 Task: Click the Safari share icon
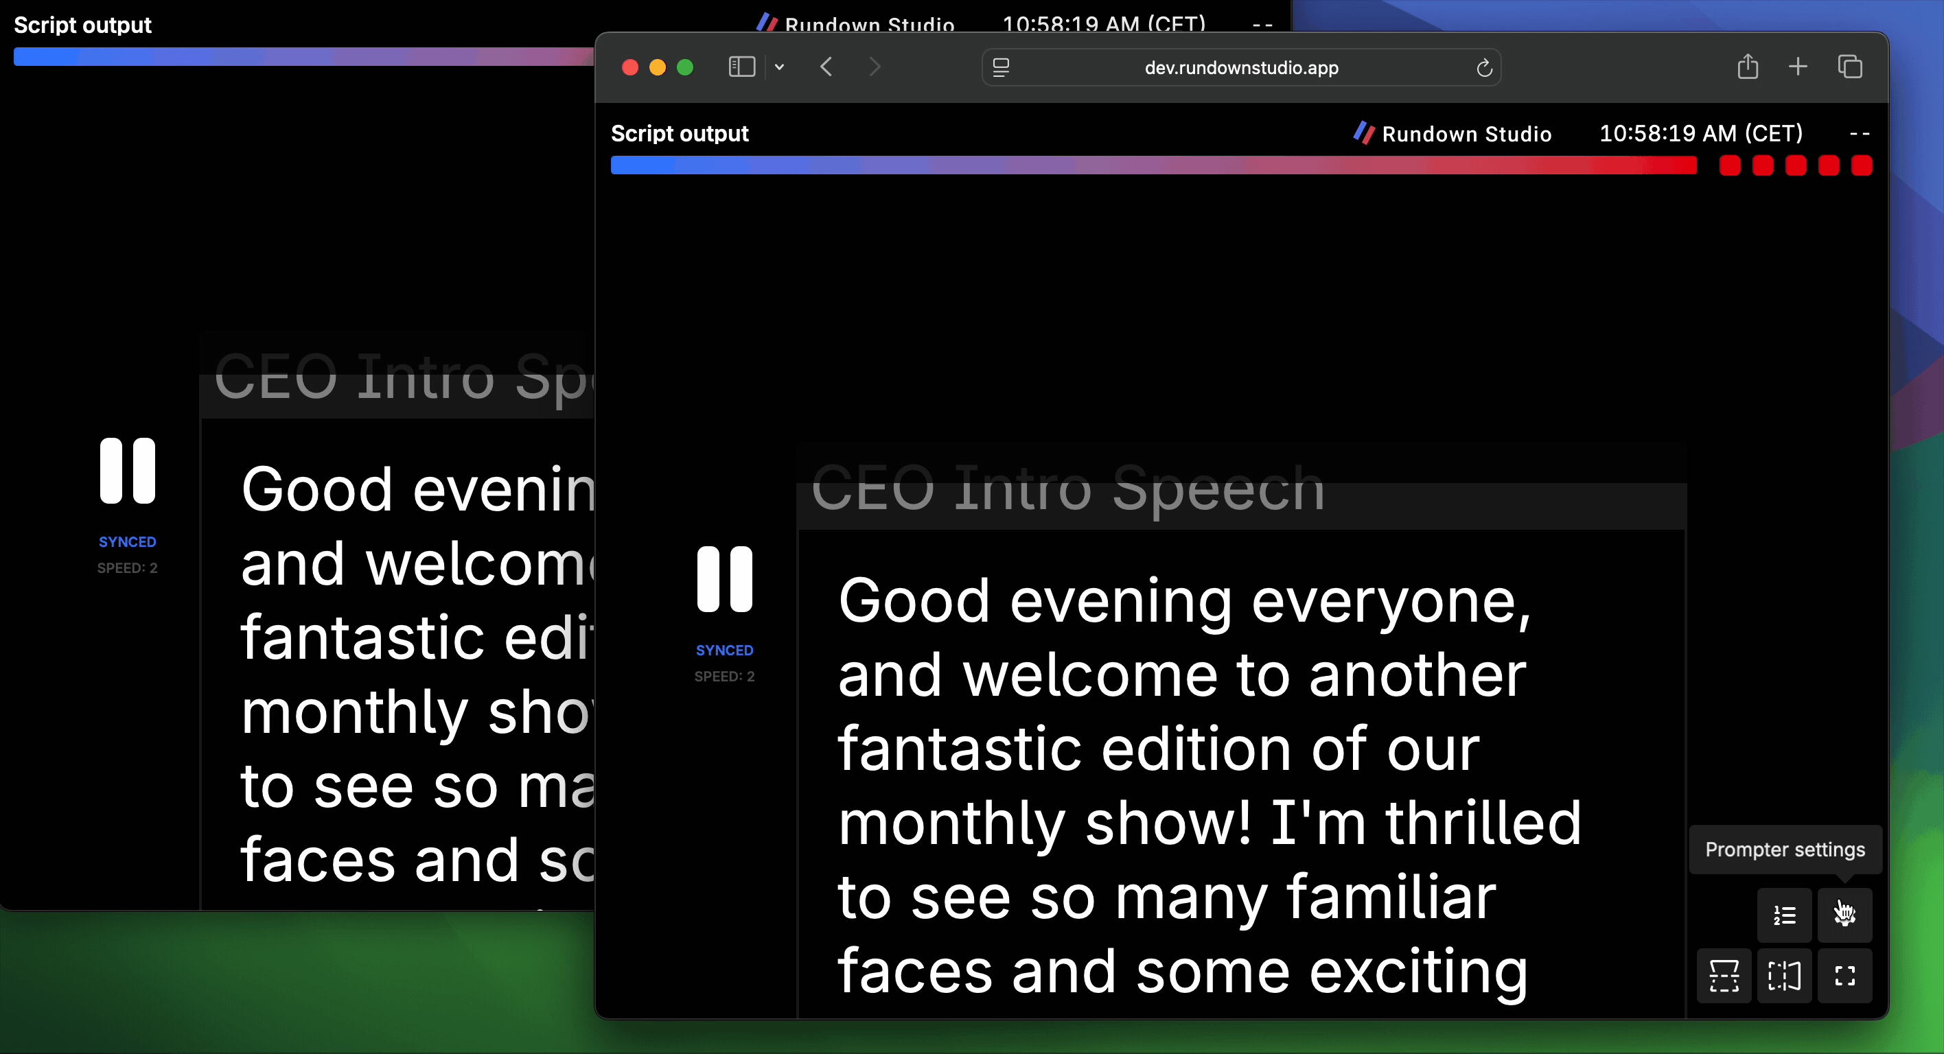[1748, 67]
